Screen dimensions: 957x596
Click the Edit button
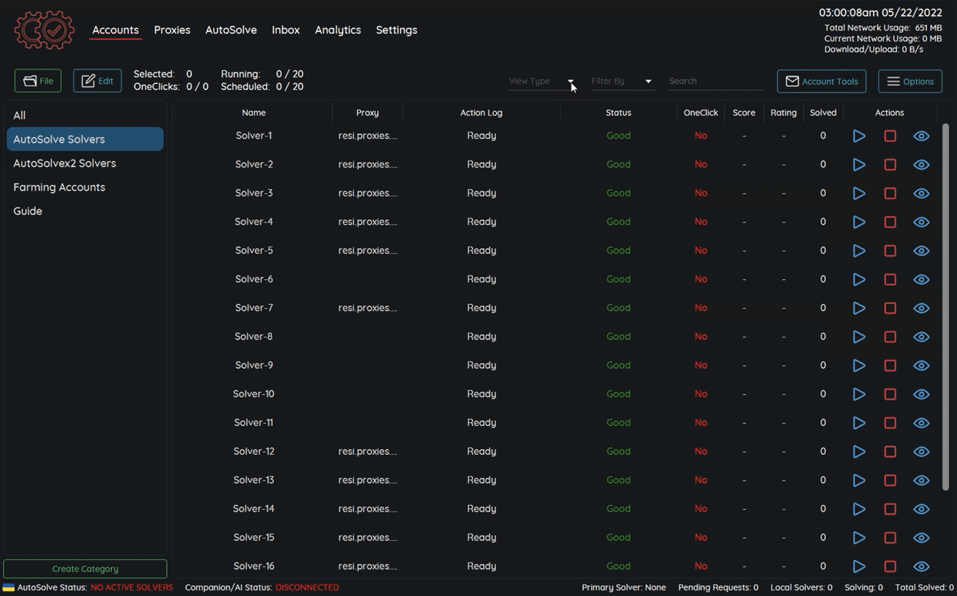point(97,81)
